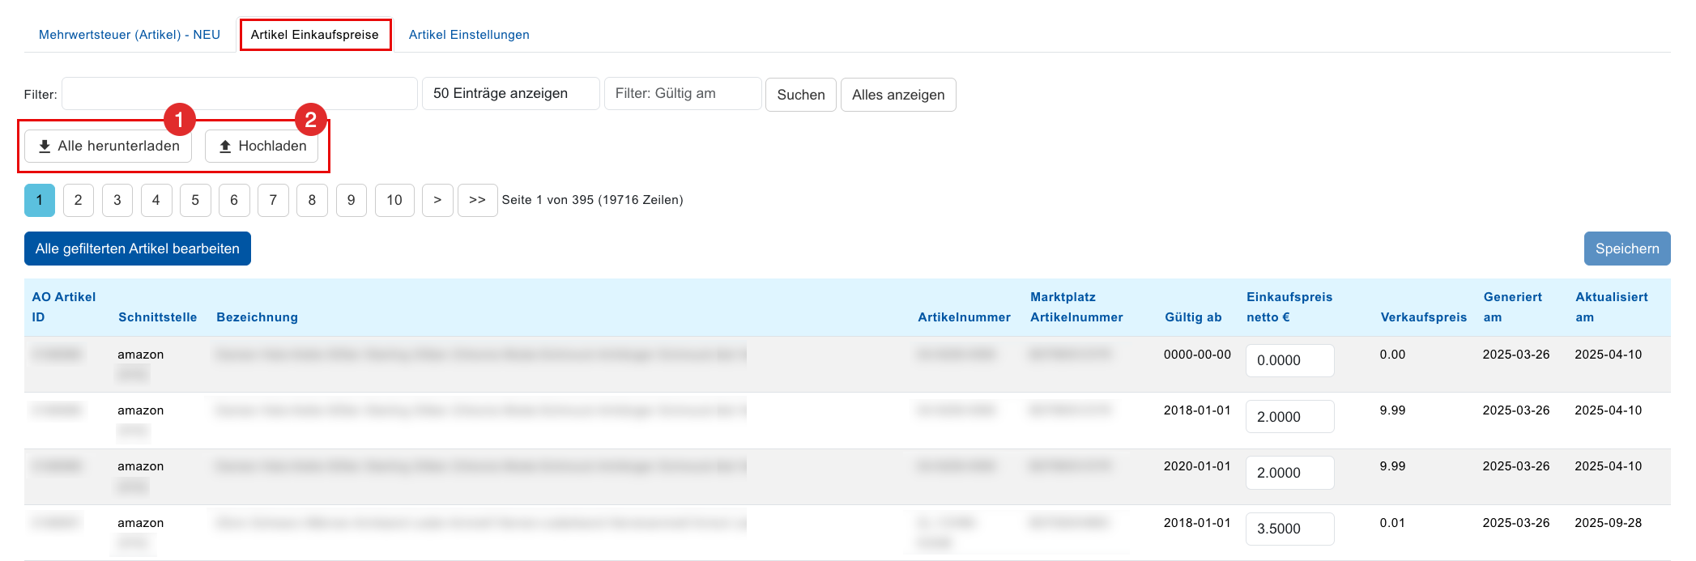Click the date 0000-00-00 cell

1197,355
